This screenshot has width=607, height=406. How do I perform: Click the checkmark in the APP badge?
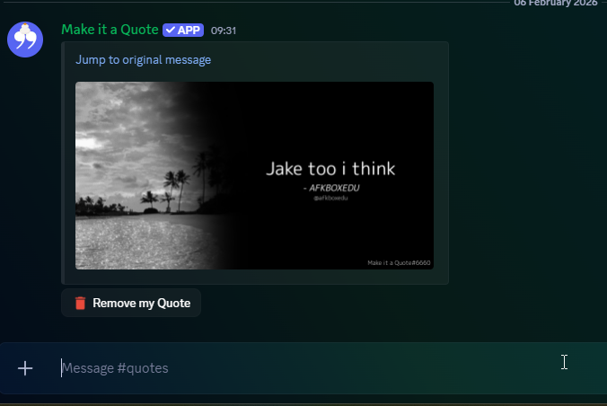(171, 31)
